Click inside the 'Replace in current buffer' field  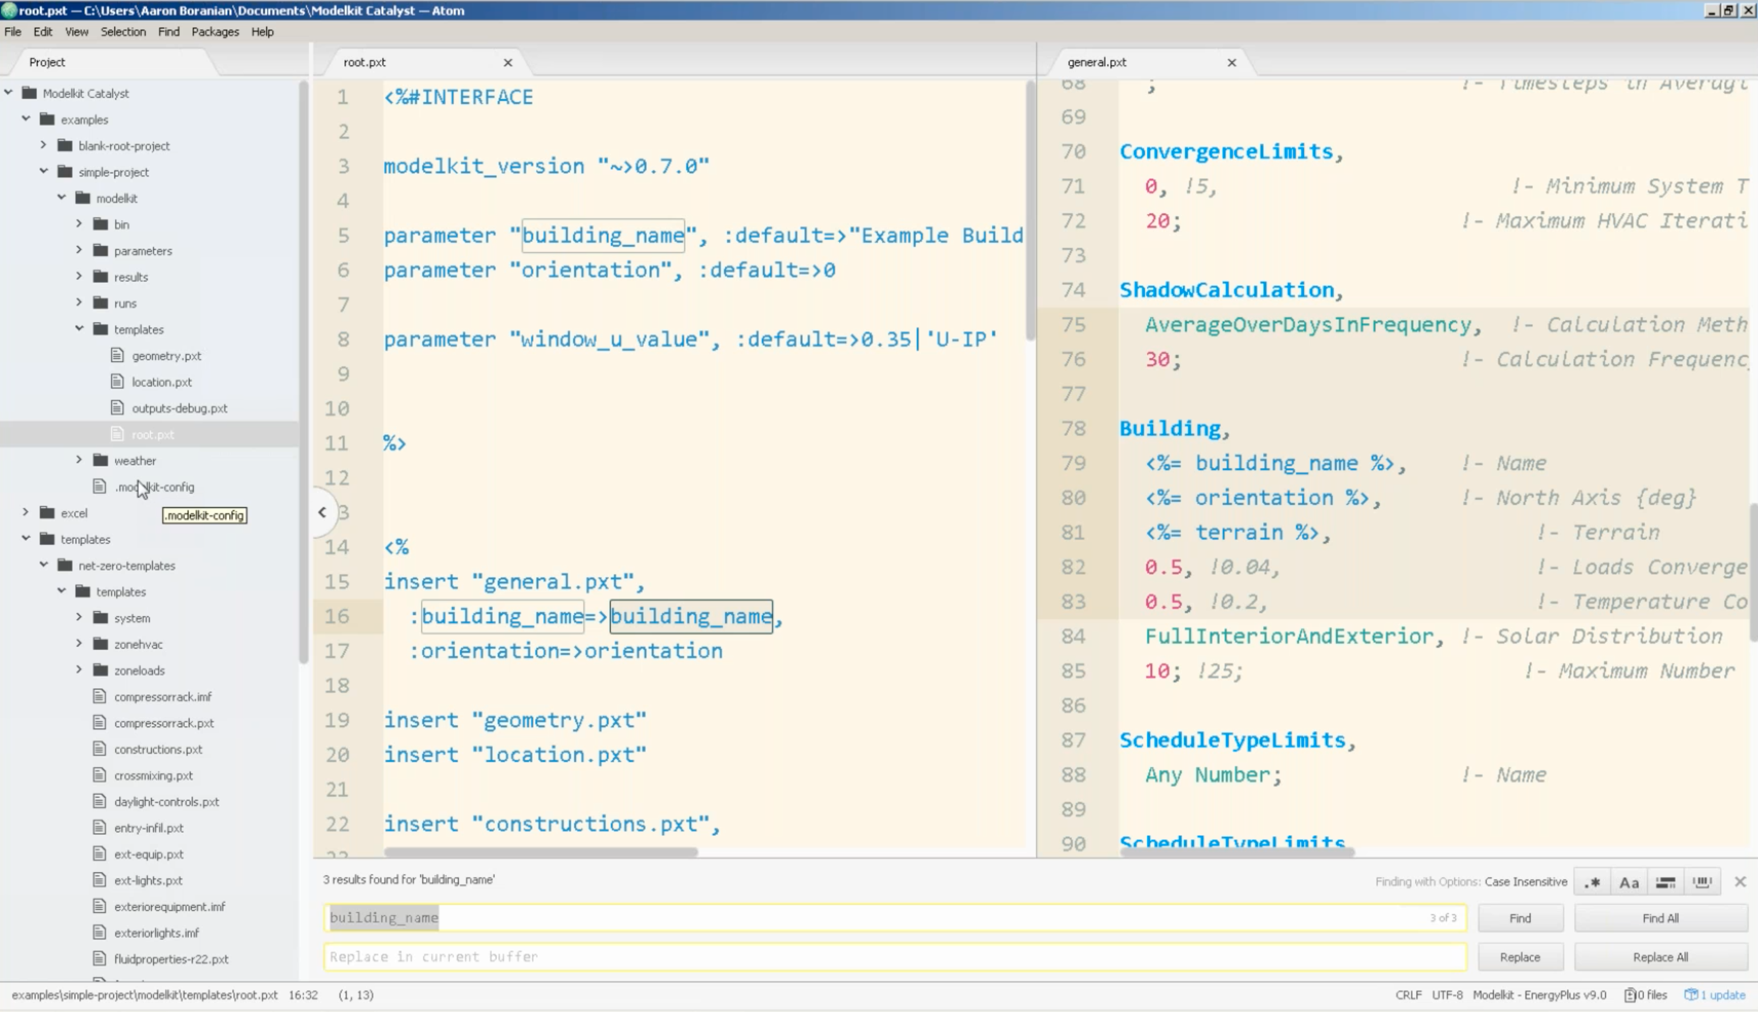click(834, 956)
